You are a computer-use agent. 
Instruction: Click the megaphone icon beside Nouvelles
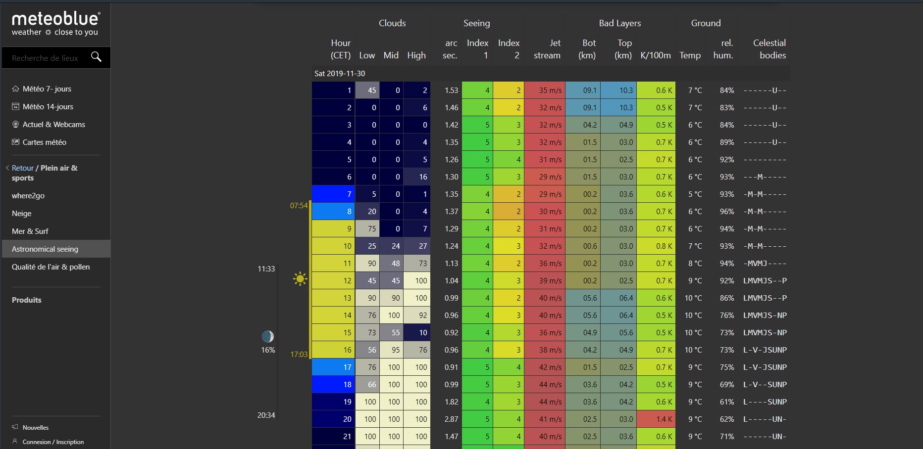[x=15, y=427]
